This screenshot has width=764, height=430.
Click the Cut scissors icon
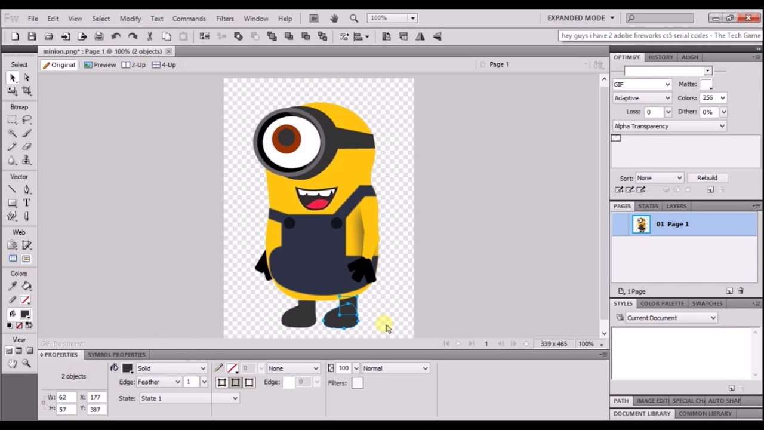click(150, 36)
